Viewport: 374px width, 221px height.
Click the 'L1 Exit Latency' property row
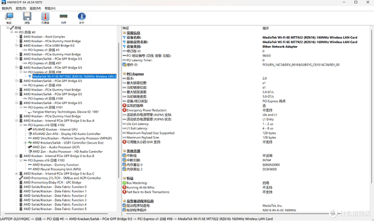(137, 128)
